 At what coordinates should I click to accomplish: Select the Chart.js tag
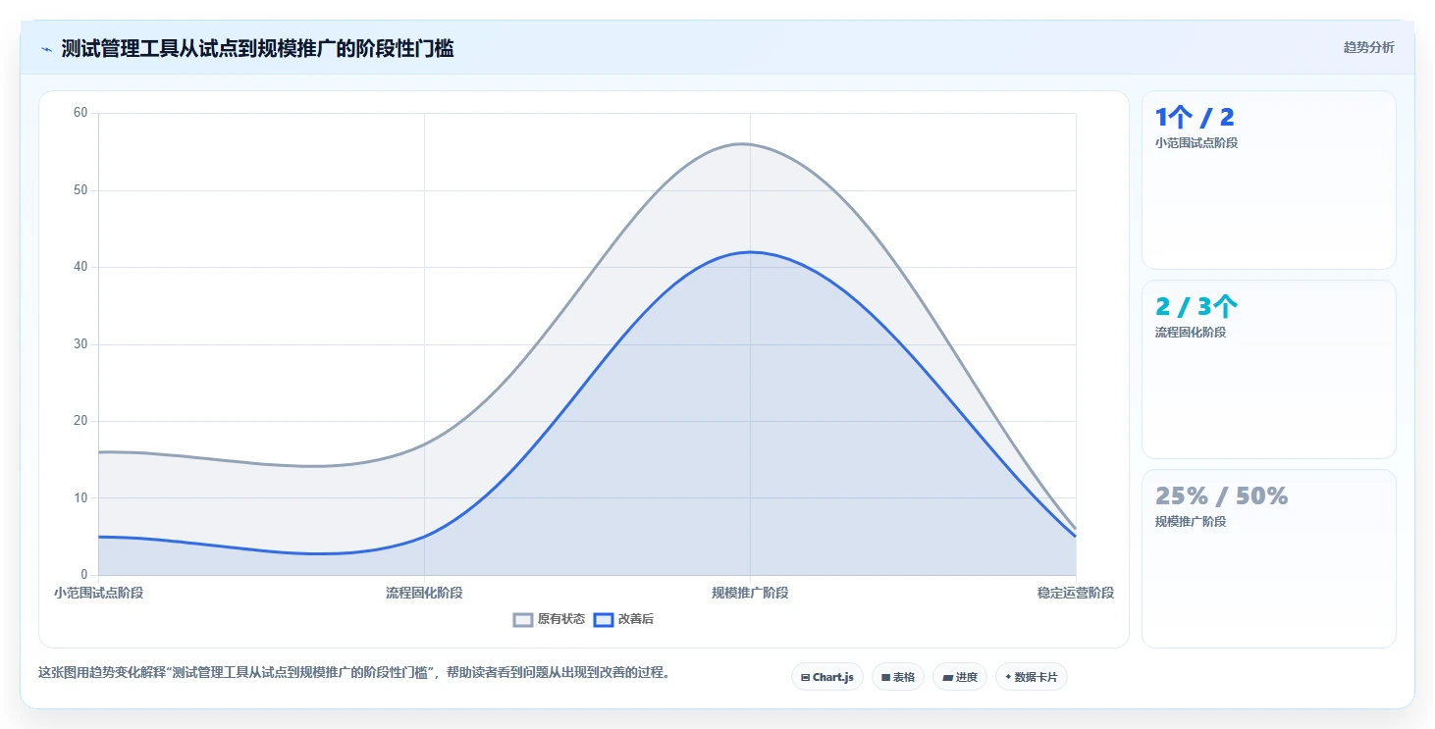(826, 677)
